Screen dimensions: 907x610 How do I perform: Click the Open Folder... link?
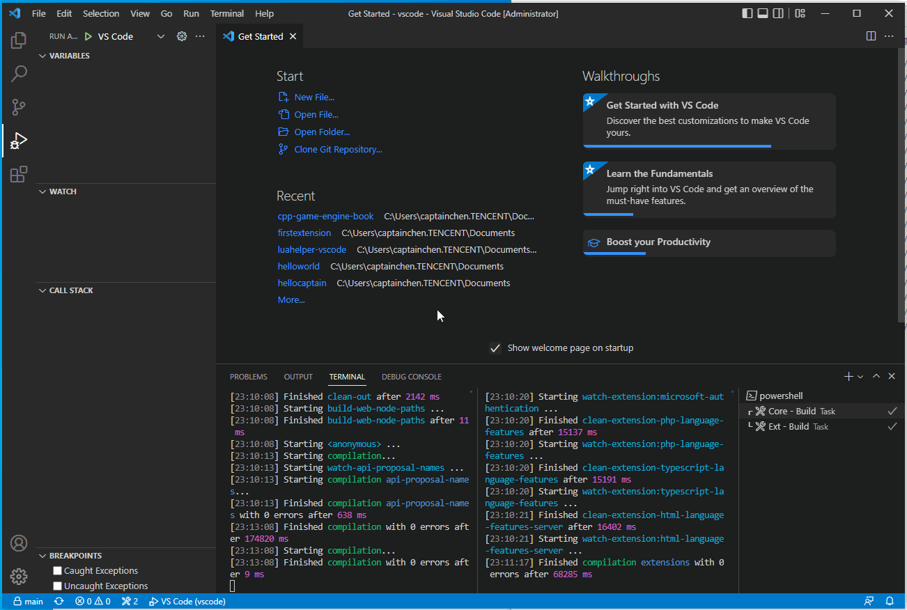(322, 132)
